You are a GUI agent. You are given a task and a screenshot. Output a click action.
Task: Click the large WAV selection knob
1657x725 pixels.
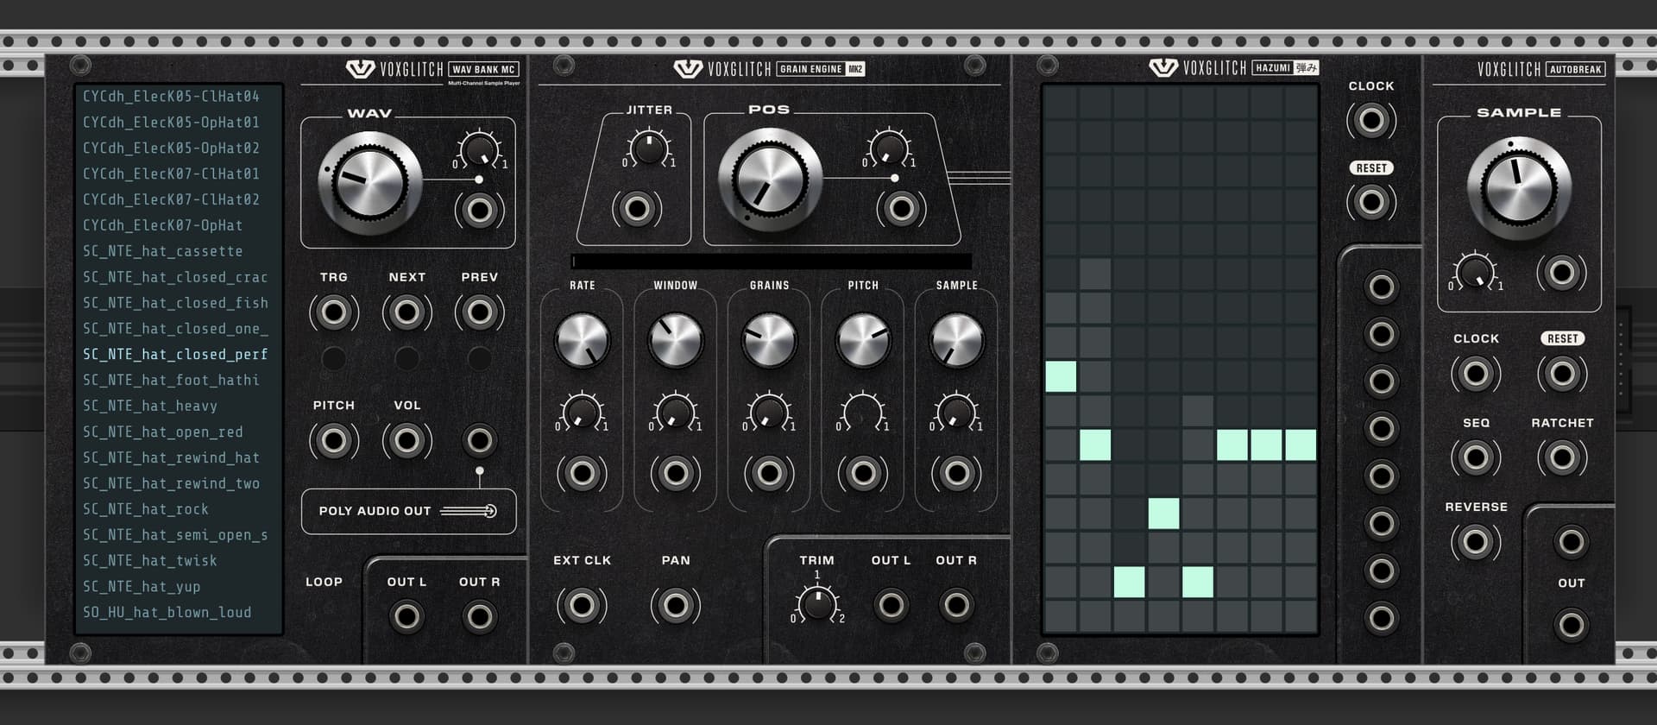pyautogui.click(x=370, y=183)
